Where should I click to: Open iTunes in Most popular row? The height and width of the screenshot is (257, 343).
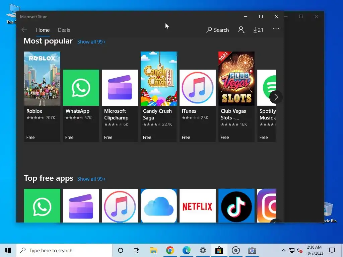(198, 106)
